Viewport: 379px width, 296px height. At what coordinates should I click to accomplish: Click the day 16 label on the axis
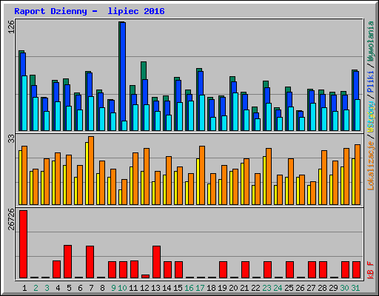[189, 288]
